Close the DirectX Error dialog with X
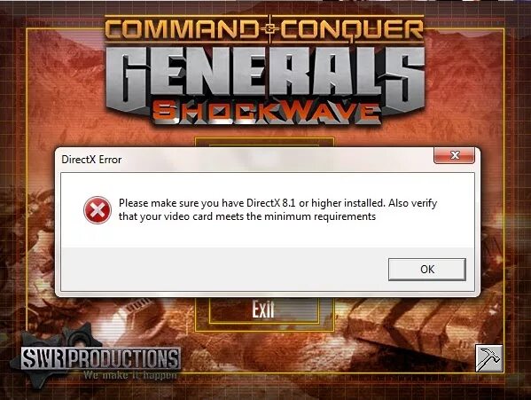The height and width of the screenshot is (400, 531). (x=454, y=155)
